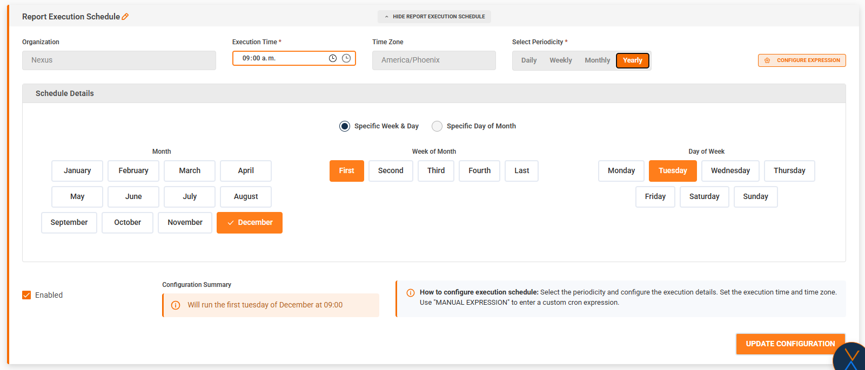Click the second clock icon in Execution Time
865x370 pixels.
pos(346,58)
